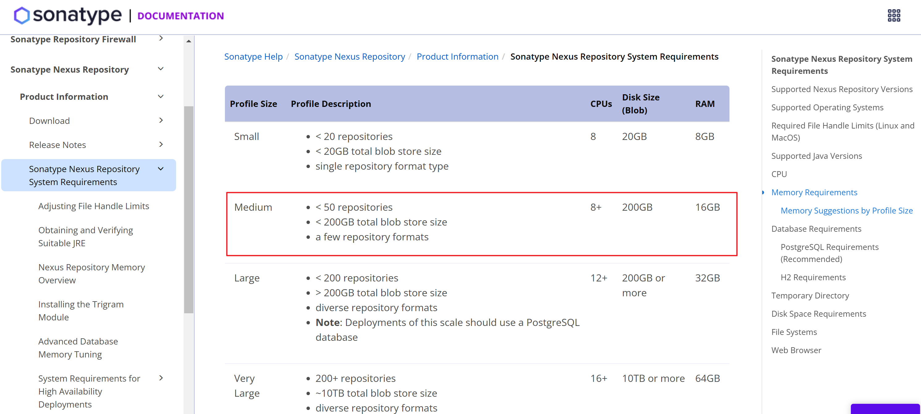The image size is (921, 414).
Task: Jump to PostgreSQL Requirements (Recommended)
Action: tap(829, 253)
